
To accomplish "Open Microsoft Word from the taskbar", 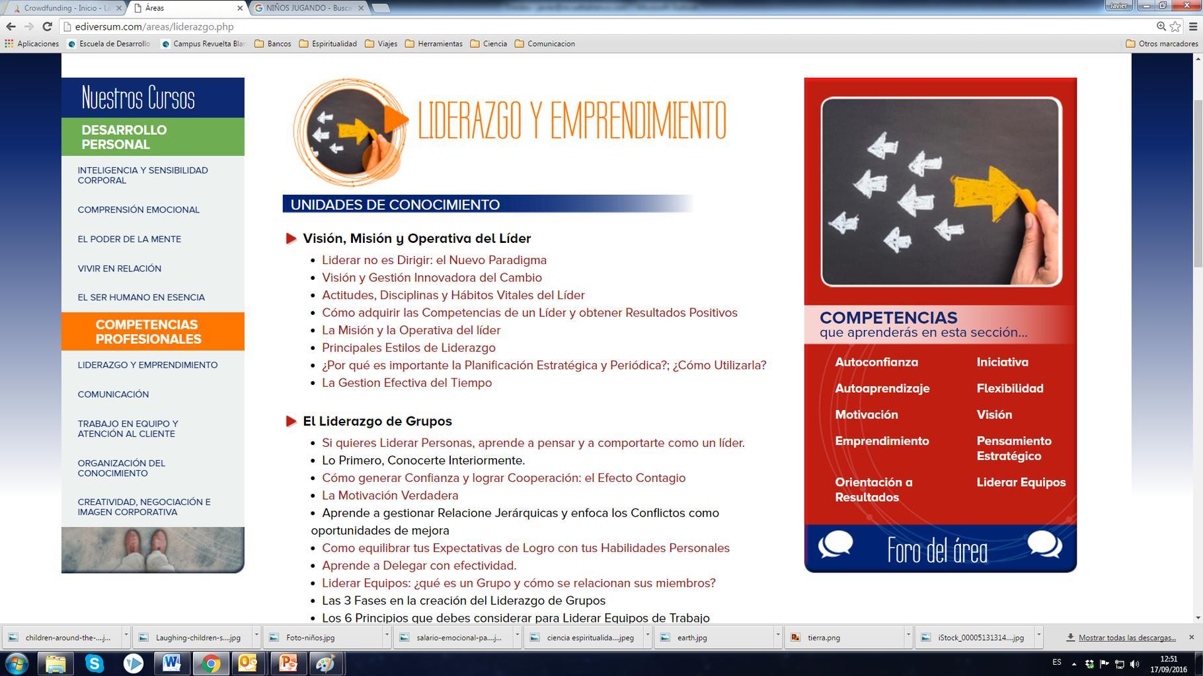I will point(172,663).
